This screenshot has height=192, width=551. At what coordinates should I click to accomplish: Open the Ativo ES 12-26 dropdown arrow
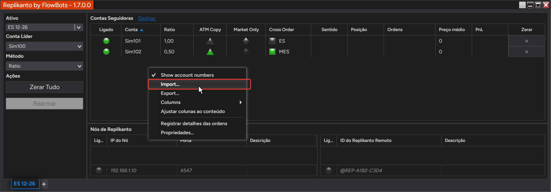click(79, 27)
